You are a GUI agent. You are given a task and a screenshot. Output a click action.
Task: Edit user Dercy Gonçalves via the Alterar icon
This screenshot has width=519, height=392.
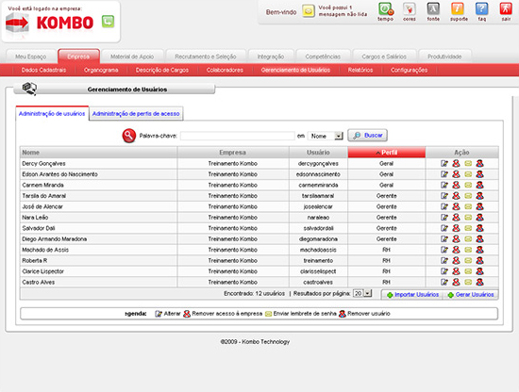tap(444, 163)
